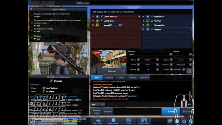
Task: Switch to the 'Все' chat tab
Action: (x=97, y=77)
